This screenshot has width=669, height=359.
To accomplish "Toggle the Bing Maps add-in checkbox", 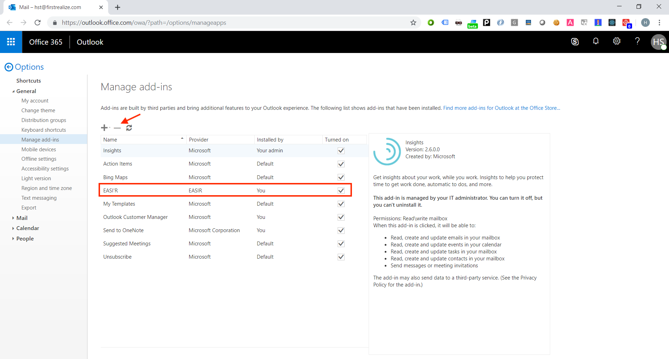I will [x=341, y=177].
